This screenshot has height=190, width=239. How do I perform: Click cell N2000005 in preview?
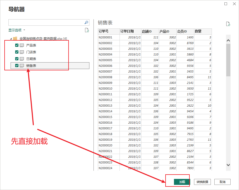[x=109, y=60]
